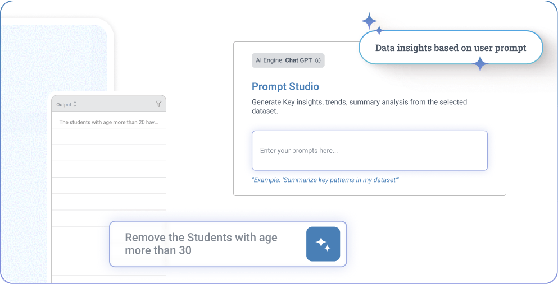Click the 'Generate Key insights' description text
Image resolution: width=558 pixels, height=284 pixels.
359,106
